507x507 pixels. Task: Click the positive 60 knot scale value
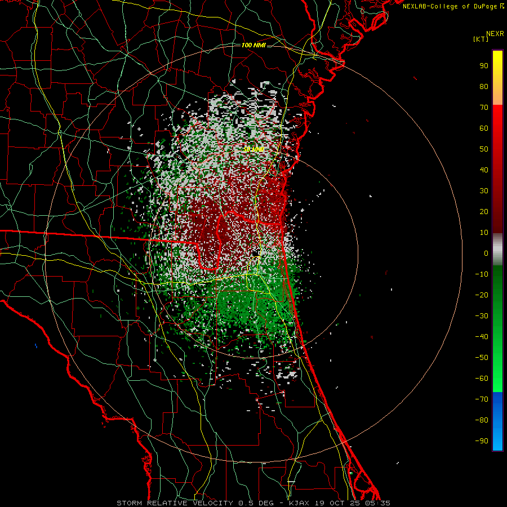click(x=484, y=128)
